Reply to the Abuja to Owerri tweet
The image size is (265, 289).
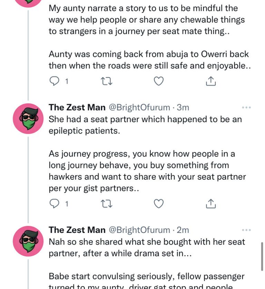(55, 81)
